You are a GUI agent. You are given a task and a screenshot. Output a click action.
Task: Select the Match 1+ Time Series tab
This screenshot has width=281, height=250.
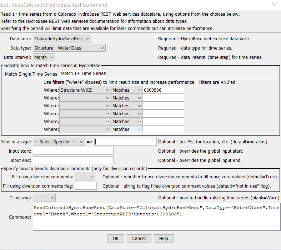83,73
